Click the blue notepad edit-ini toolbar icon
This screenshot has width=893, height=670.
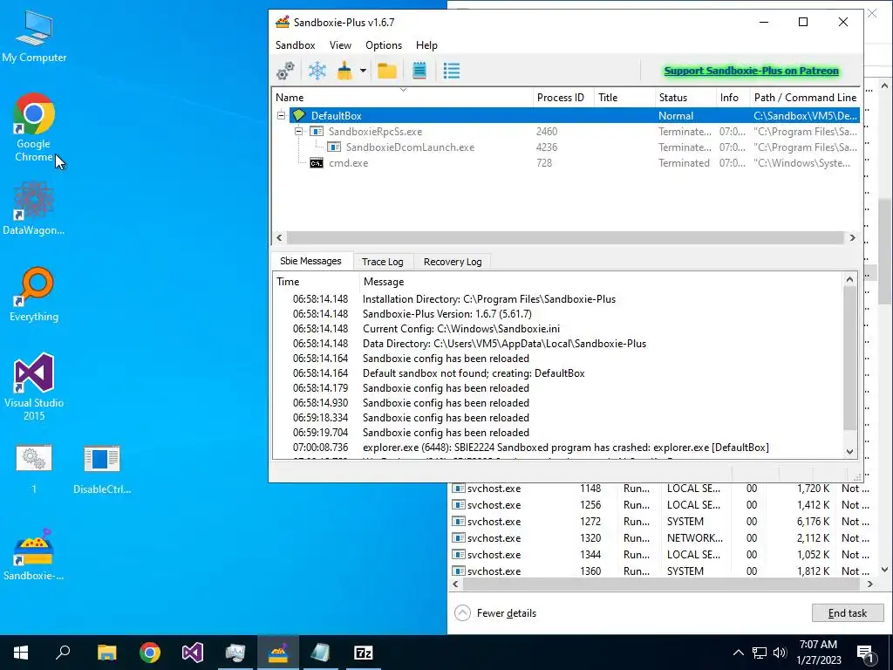tap(419, 71)
